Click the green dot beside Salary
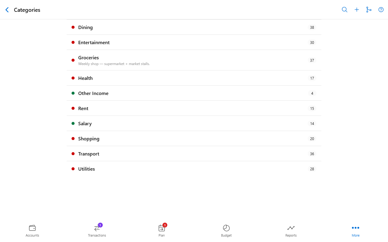Viewport: 388px width, 242px height. 73,123
